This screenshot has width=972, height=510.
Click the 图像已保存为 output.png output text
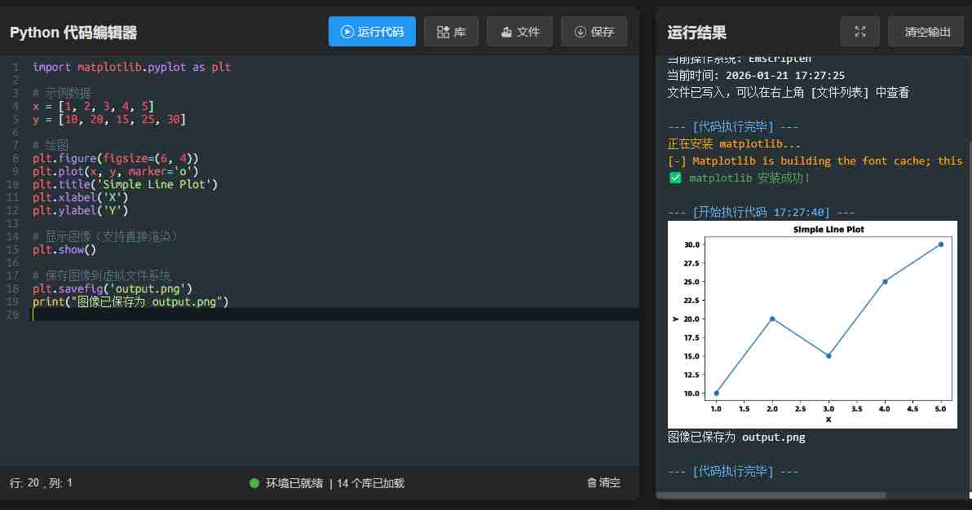(x=736, y=437)
